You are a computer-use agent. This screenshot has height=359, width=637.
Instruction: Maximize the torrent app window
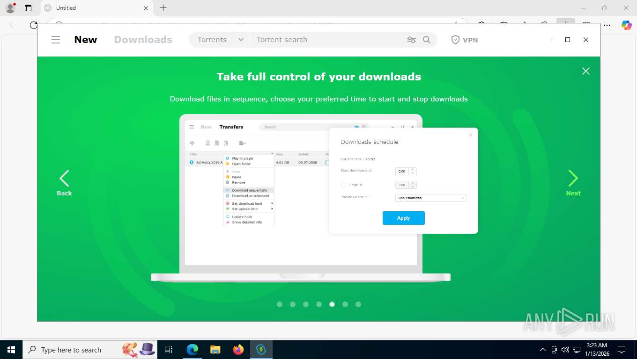pos(568,40)
